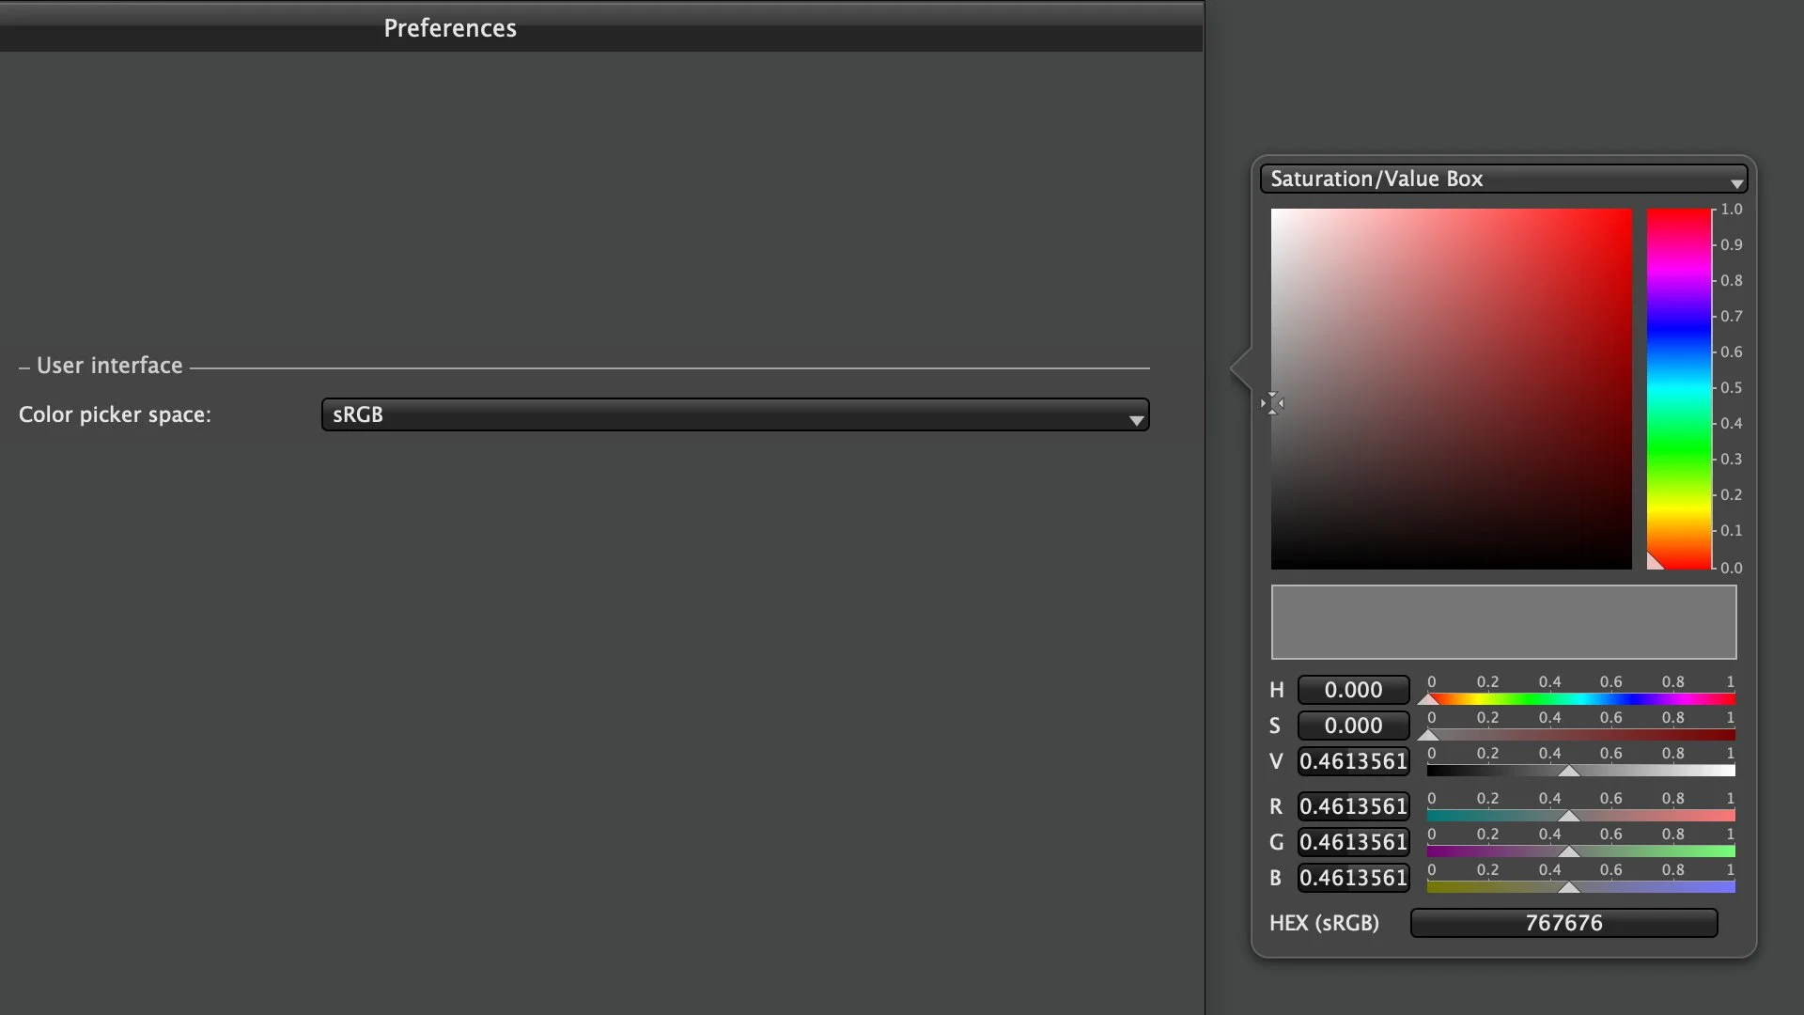Set saturation using the S slider track
The image size is (1804, 1015).
click(1578, 735)
